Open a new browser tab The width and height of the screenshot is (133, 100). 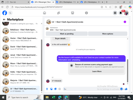point(107,2)
